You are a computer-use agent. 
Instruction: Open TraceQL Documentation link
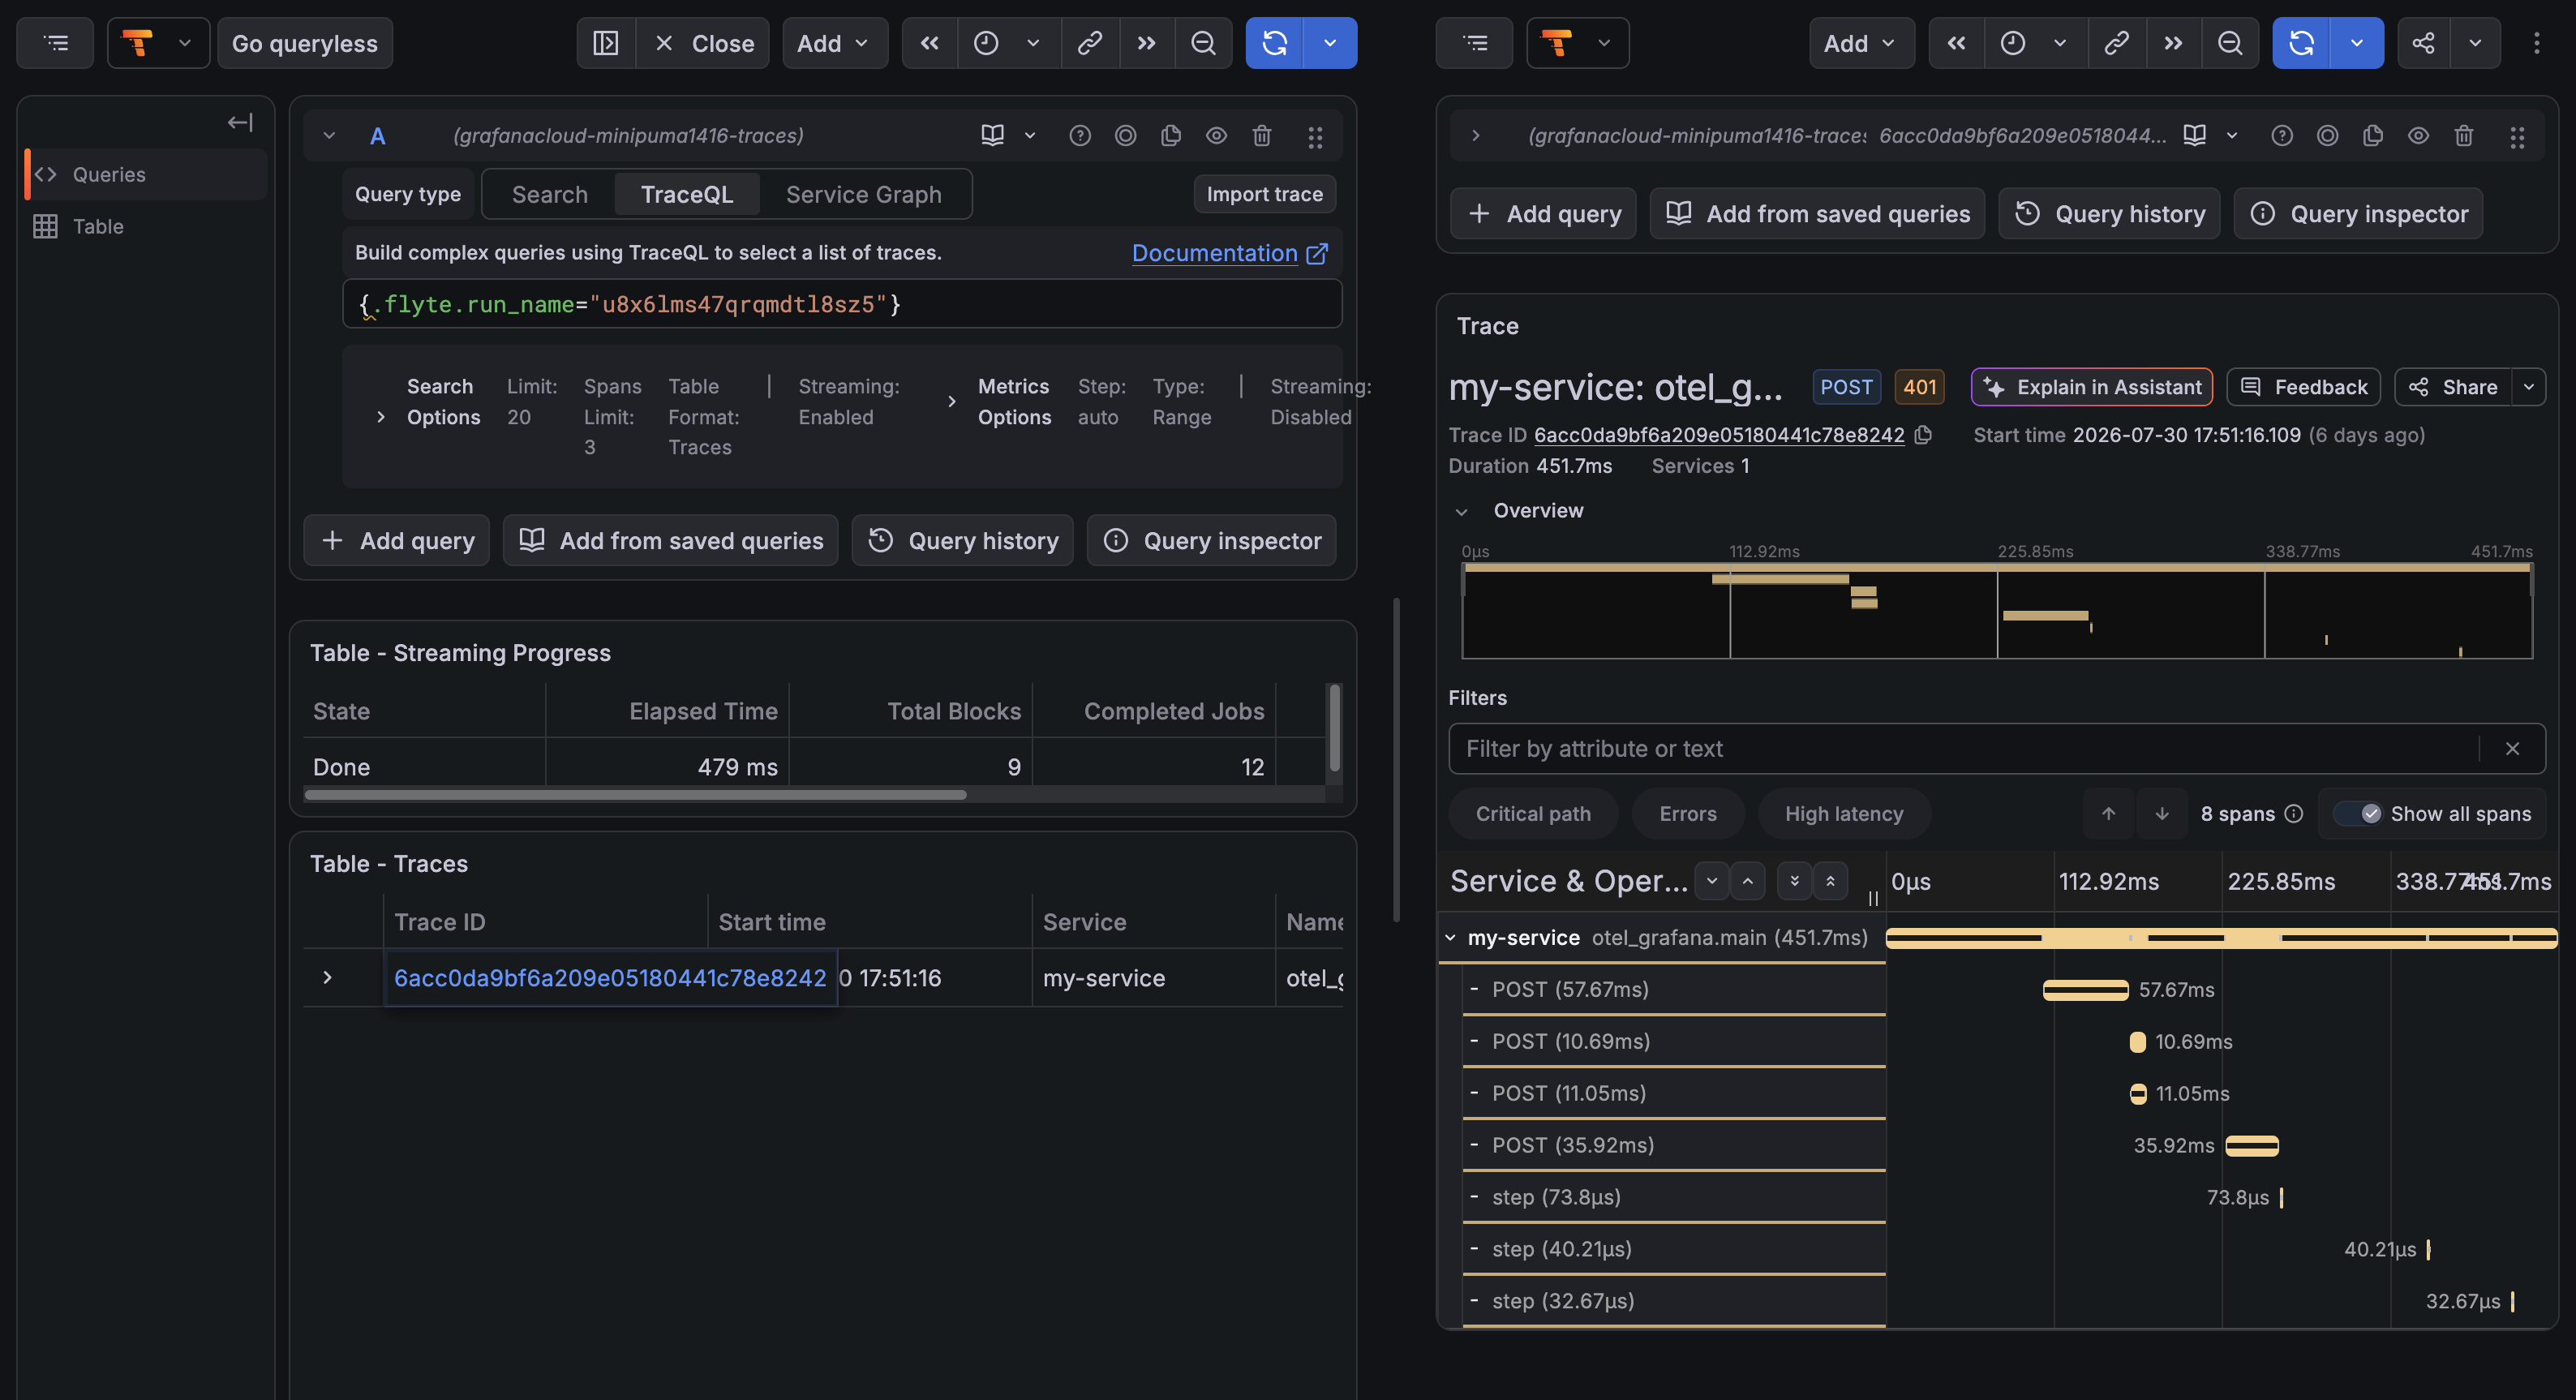click(x=1230, y=253)
